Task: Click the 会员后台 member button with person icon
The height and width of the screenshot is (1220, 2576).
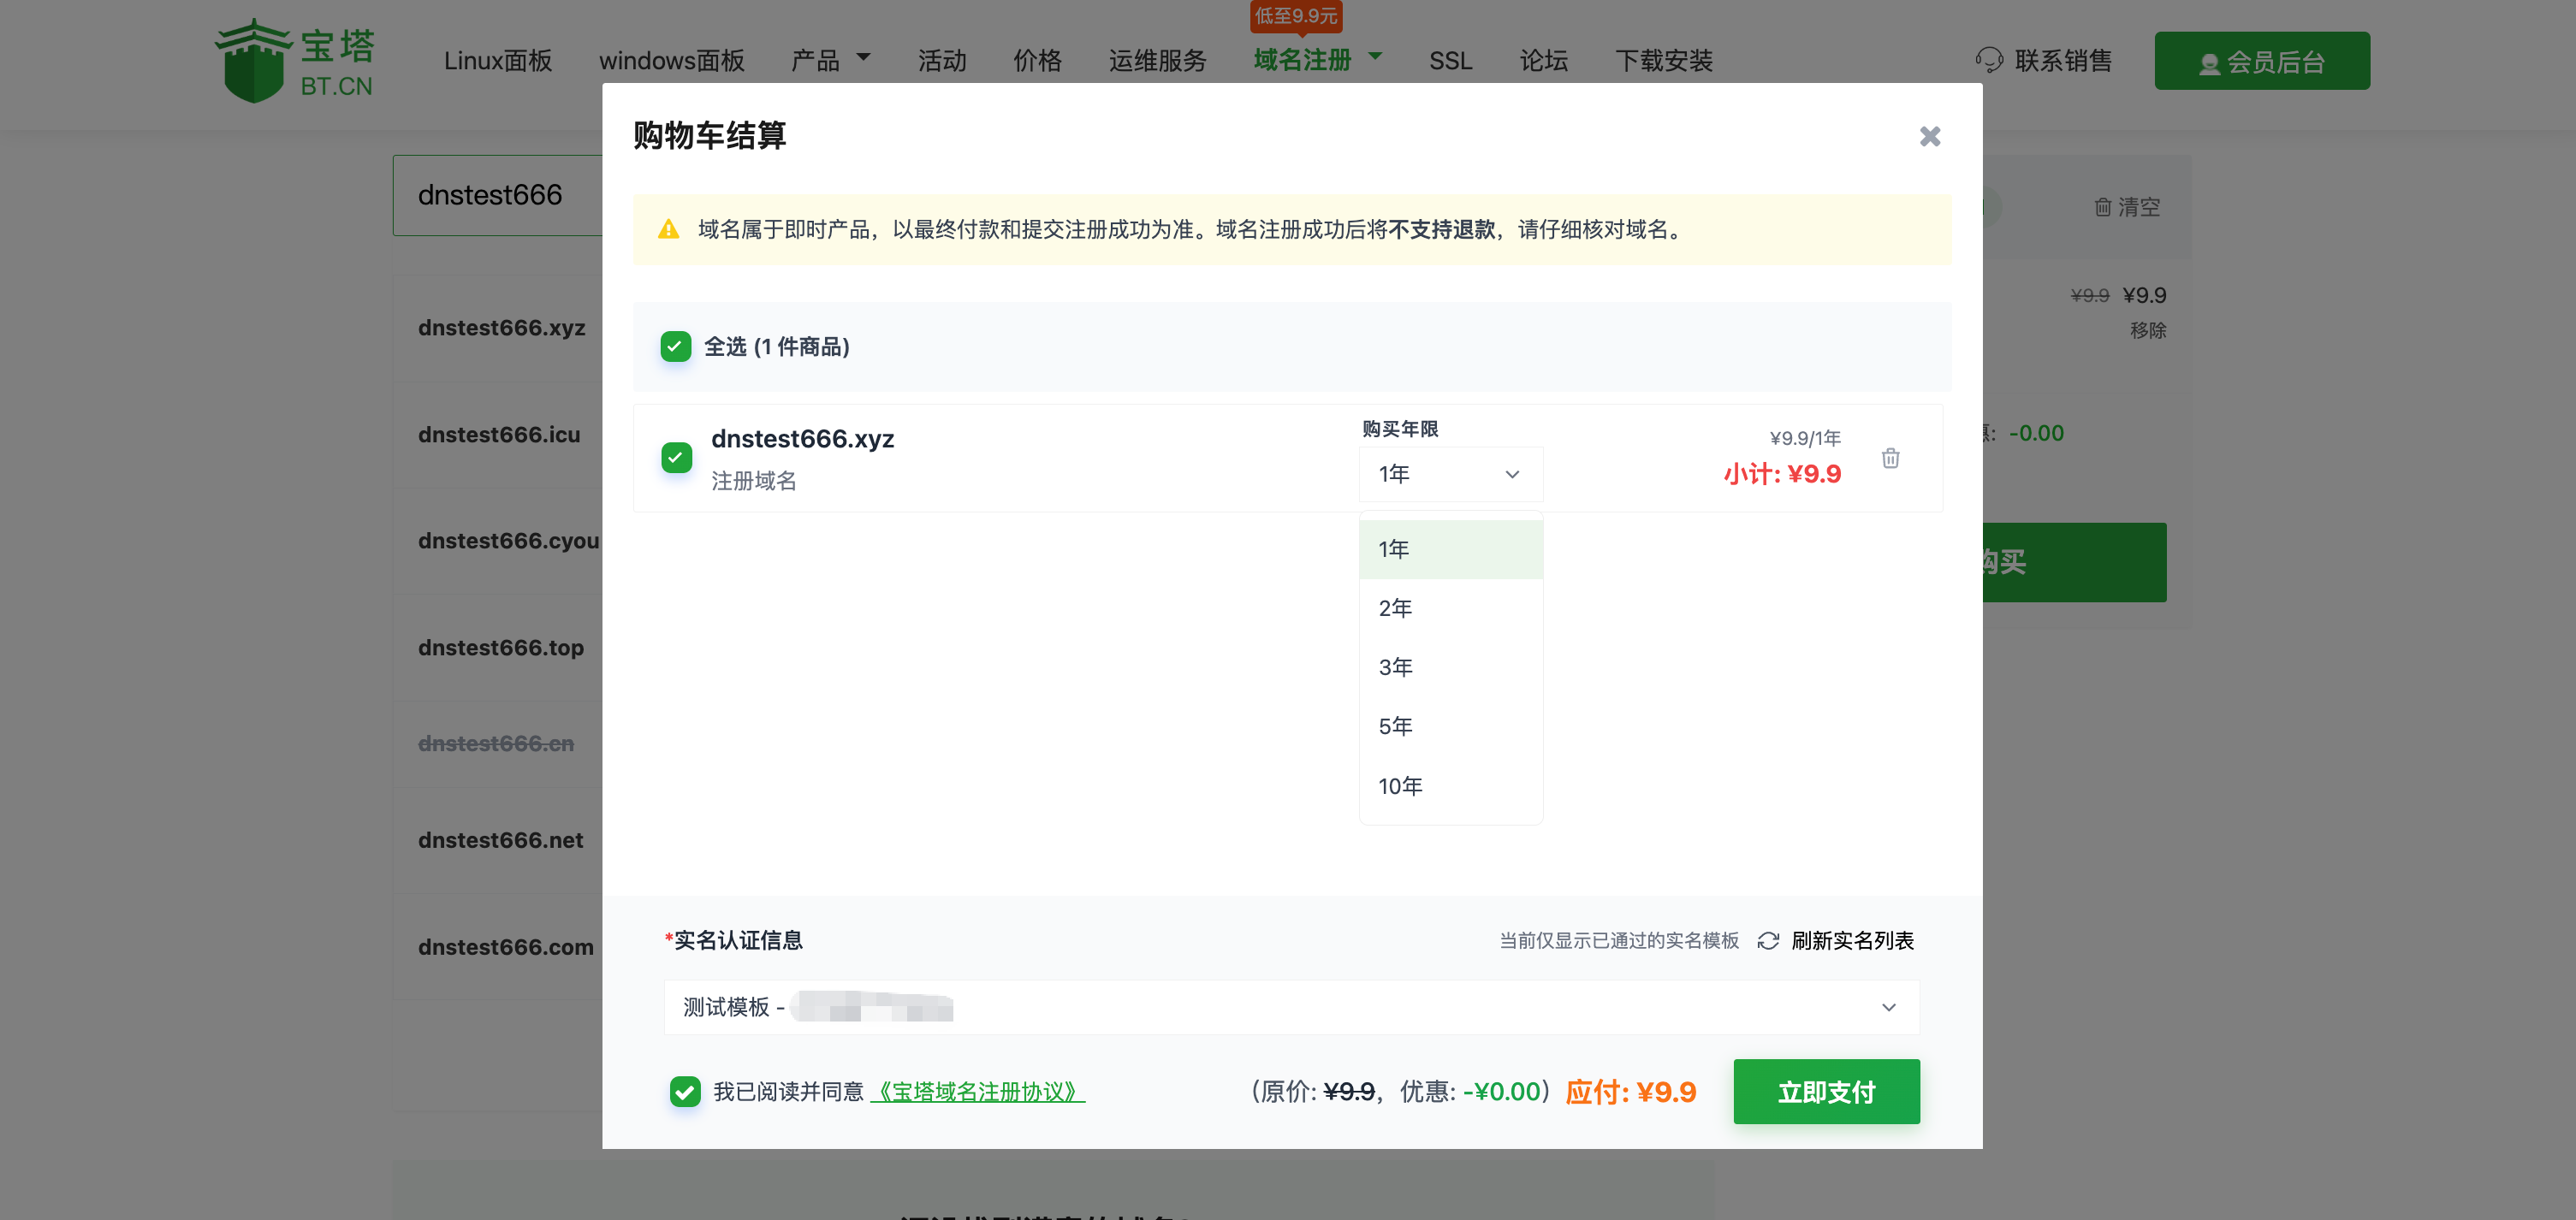Action: pyautogui.click(x=2261, y=60)
